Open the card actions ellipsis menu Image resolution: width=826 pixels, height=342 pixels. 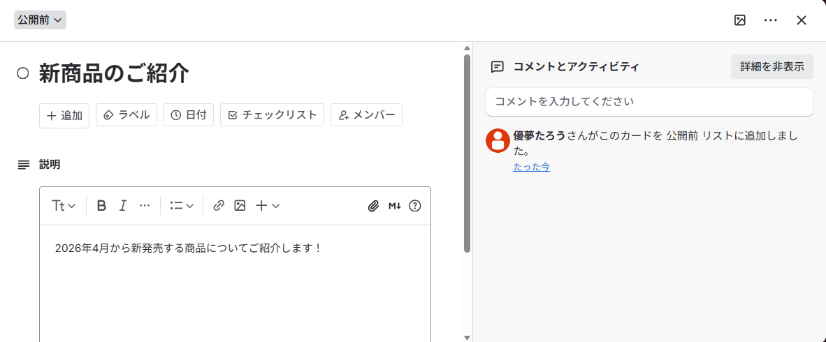(771, 20)
